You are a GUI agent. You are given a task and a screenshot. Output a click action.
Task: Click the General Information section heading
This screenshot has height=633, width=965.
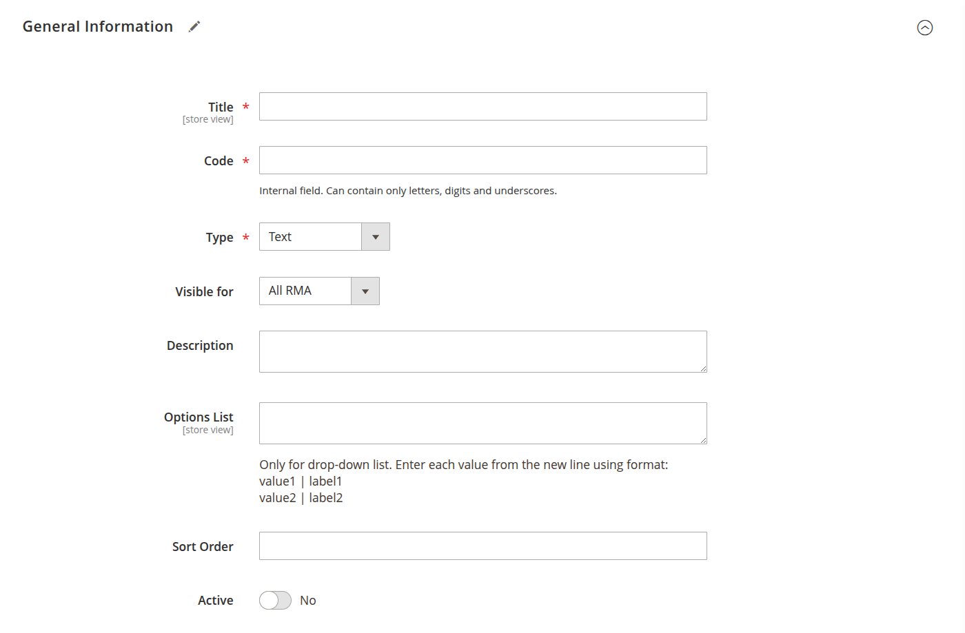98,27
